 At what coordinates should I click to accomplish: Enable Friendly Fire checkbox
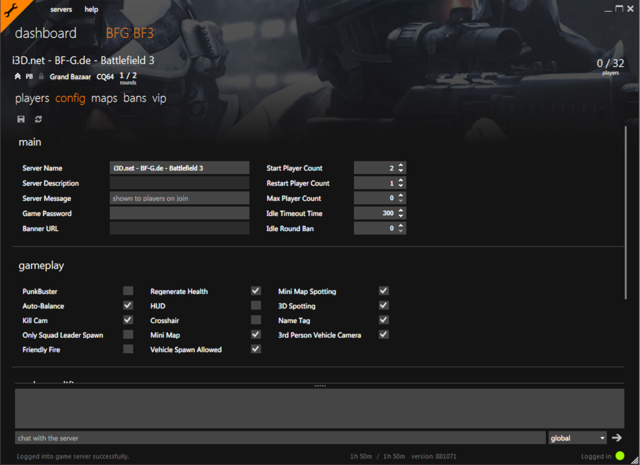pos(128,349)
